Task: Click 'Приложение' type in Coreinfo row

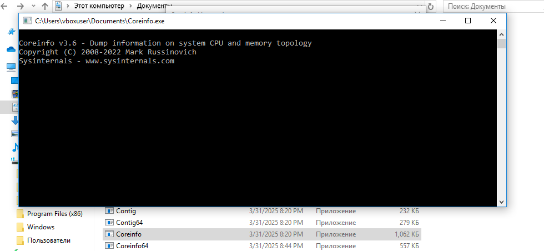Action: (x=336, y=234)
